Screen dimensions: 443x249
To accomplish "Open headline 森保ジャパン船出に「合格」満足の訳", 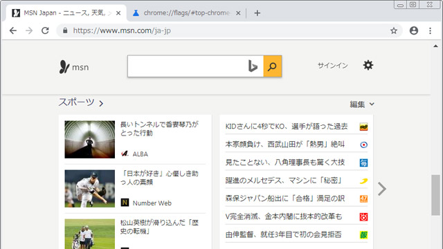I will (284, 199).
